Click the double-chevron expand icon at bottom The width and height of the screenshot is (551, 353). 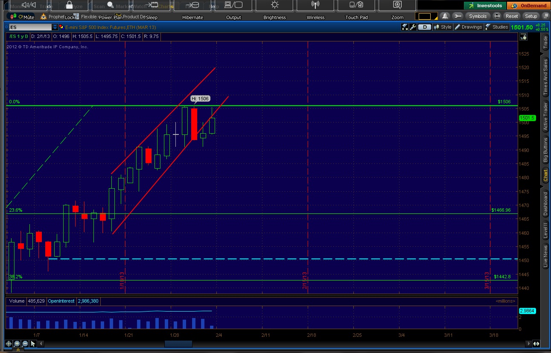pos(18,350)
